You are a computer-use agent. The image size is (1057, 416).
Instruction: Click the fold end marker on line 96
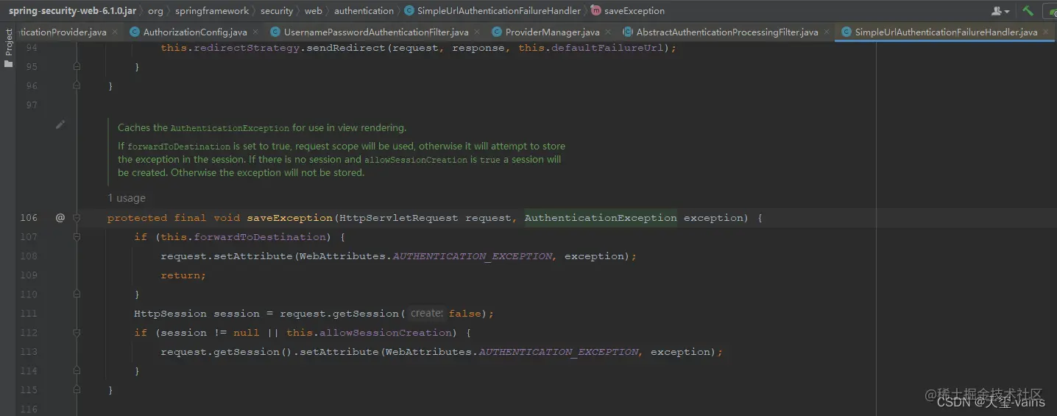pyautogui.click(x=77, y=86)
